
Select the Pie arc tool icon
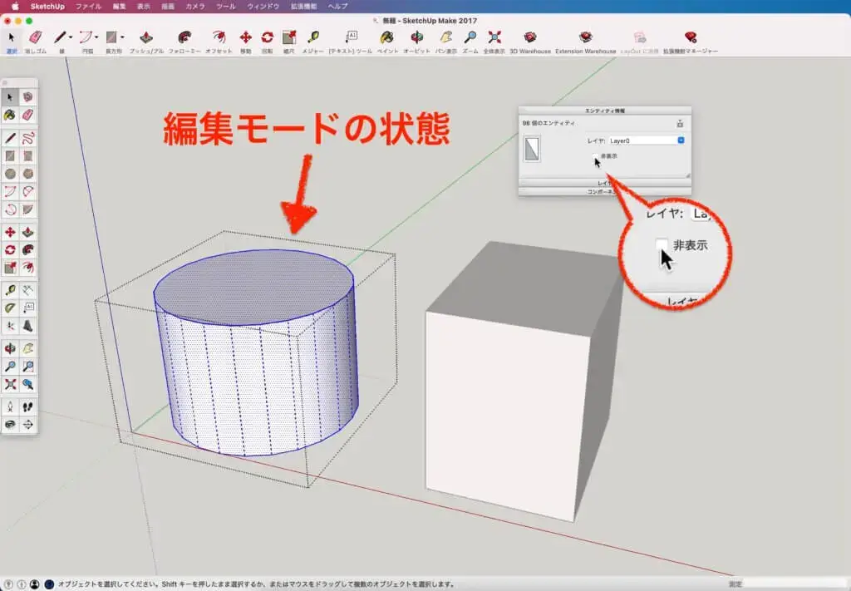click(x=27, y=209)
